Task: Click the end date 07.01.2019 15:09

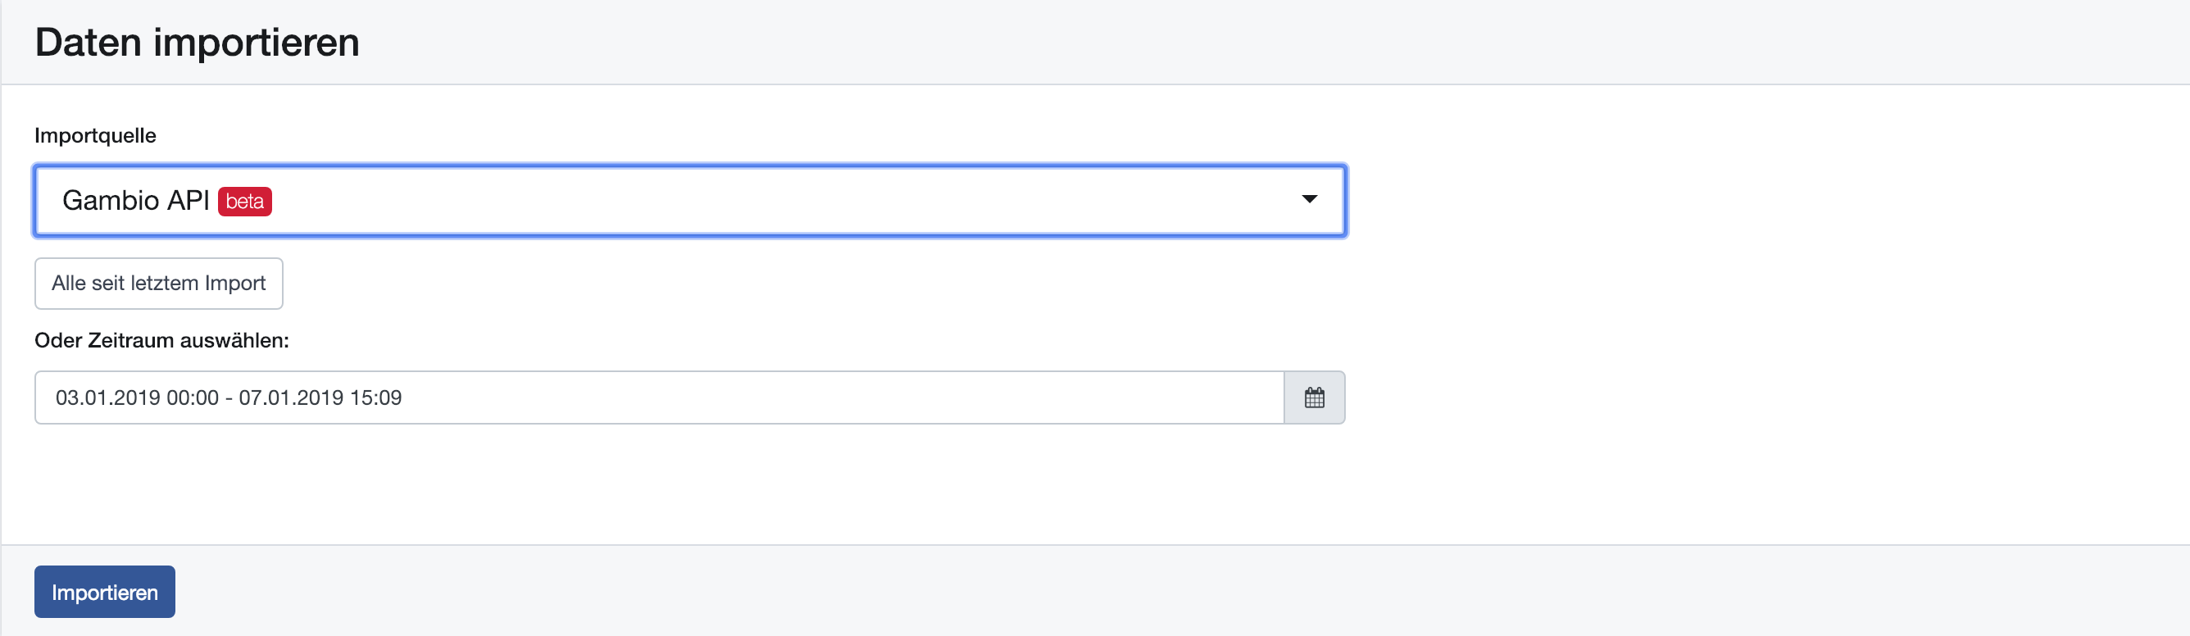Action: pos(320,398)
